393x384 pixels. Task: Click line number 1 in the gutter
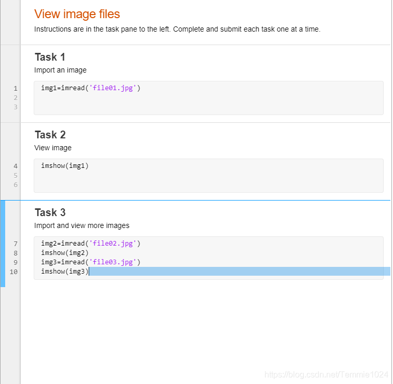point(16,89)
